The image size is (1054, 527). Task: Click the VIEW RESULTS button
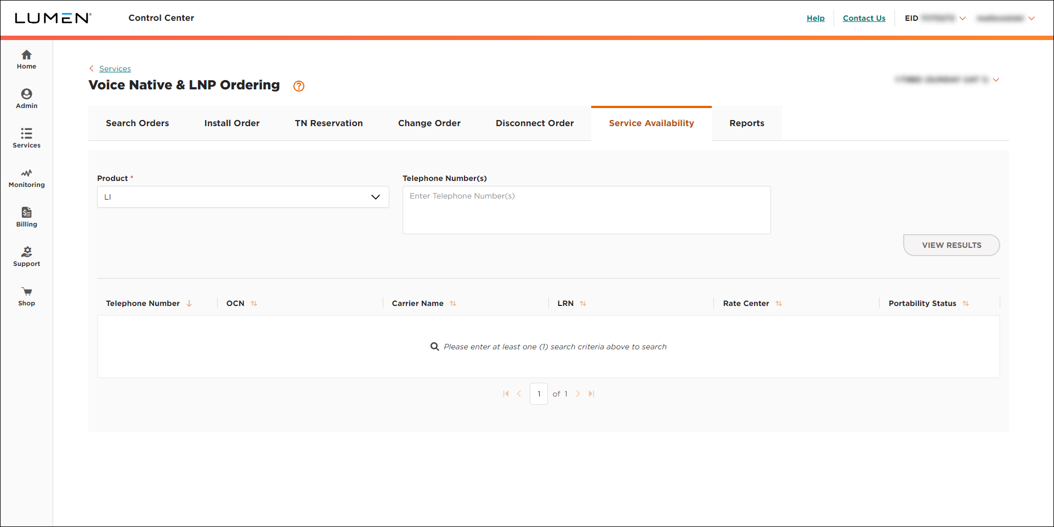(x=951, y=245)
